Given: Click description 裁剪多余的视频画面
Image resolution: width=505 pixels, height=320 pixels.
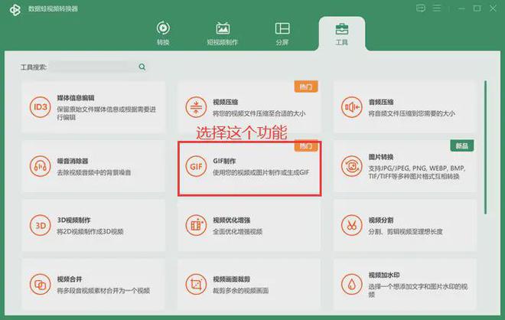Looking at the screenshot, I should (240, 291).
